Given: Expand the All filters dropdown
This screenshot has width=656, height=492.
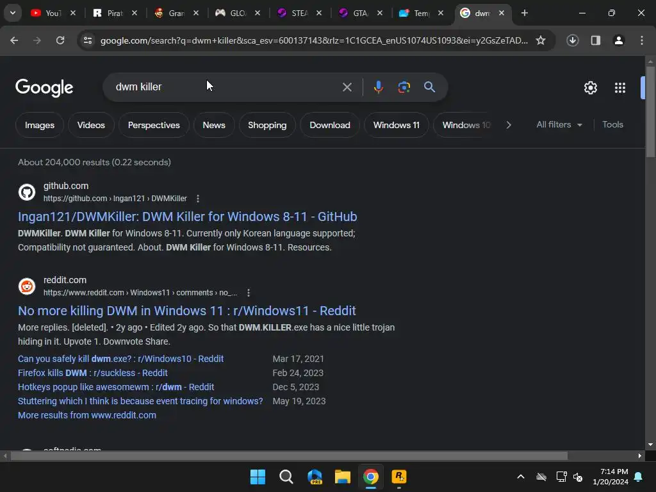Looking at the screenshot, I should click(559, 125).
